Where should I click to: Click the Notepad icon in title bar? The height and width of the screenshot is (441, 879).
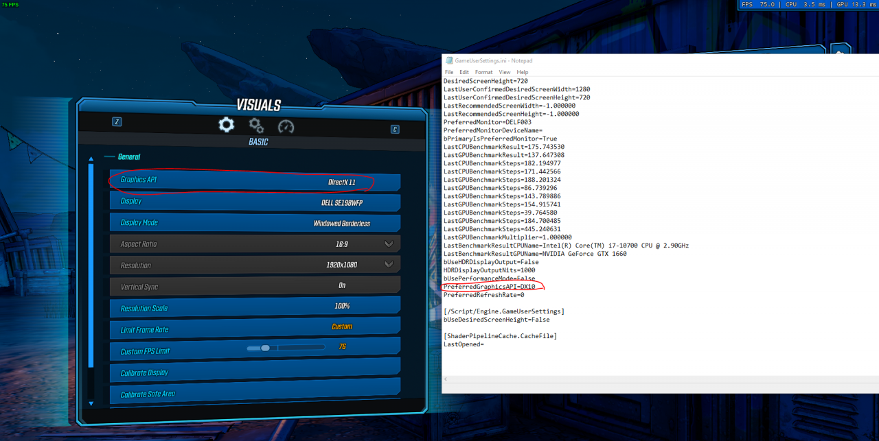click(449, 60)
